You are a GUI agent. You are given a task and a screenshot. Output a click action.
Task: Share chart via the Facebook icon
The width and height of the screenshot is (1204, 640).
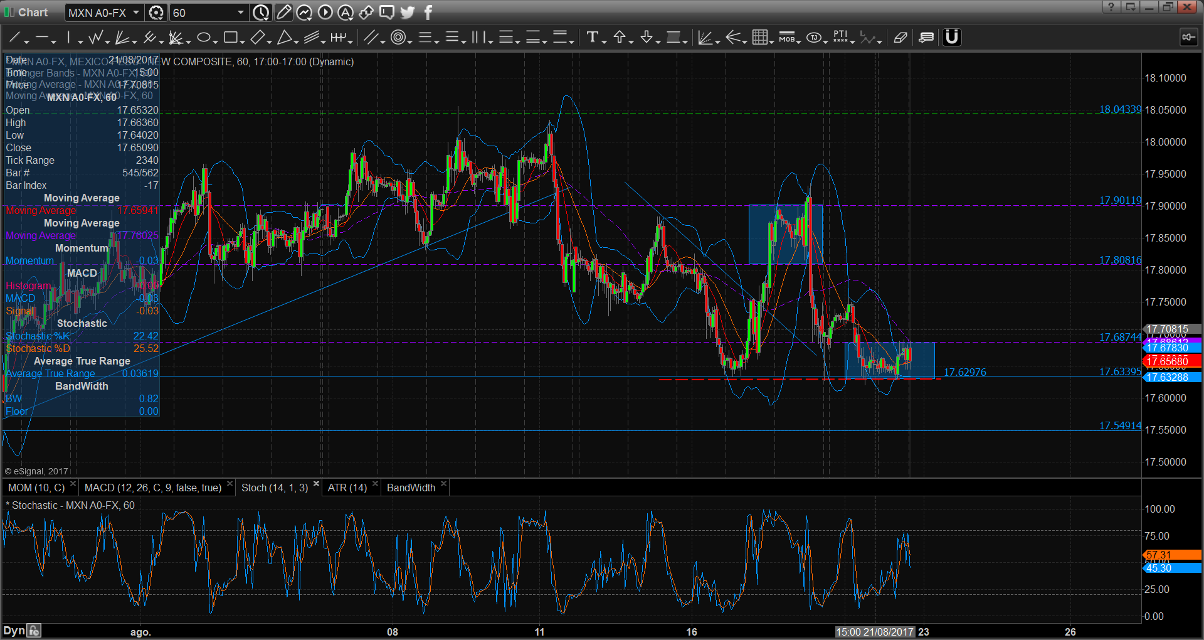[x=428, y=13]
